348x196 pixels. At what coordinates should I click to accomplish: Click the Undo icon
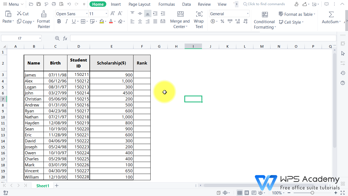[x=69, y=4]
